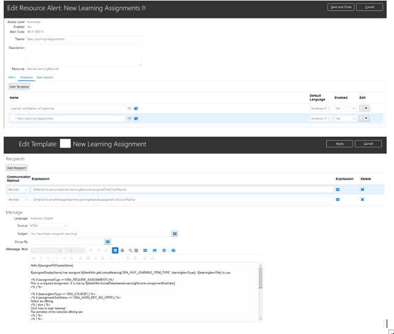The image size is (394, 334).
Task: Click the globe icon for New Learning Assignment row
Action: pos(136,118)
